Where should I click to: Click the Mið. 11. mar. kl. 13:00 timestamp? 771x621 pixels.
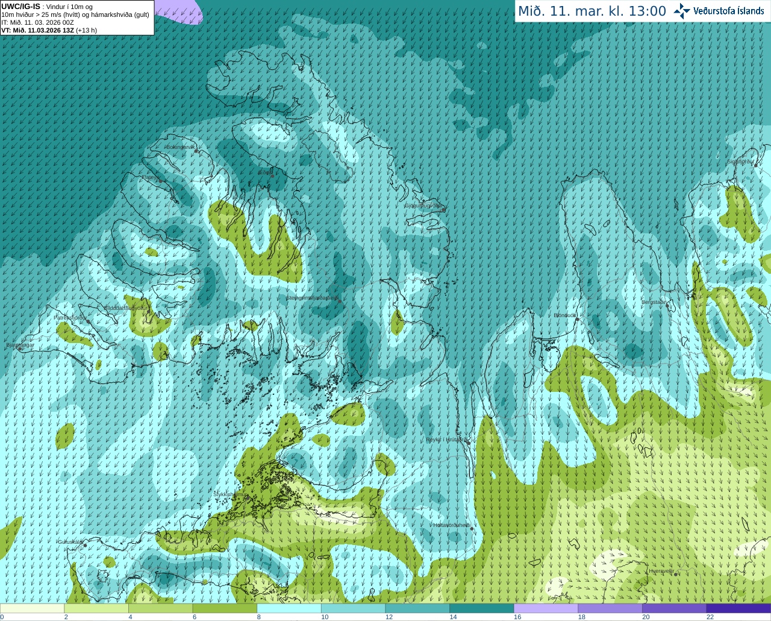(x=592, y=11)
